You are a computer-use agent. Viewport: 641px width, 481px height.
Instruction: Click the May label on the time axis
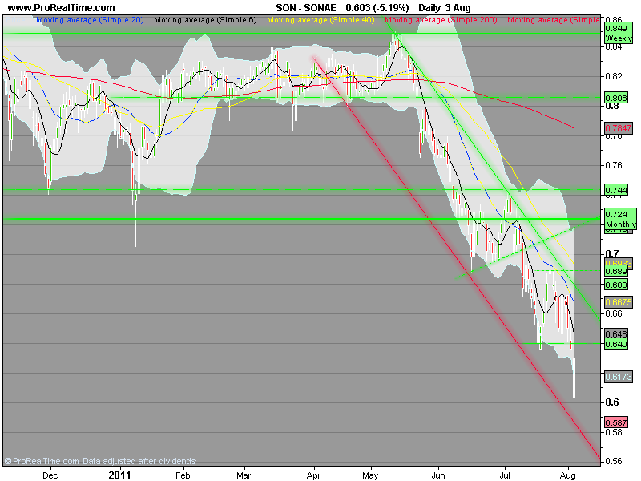click(370, 475)
